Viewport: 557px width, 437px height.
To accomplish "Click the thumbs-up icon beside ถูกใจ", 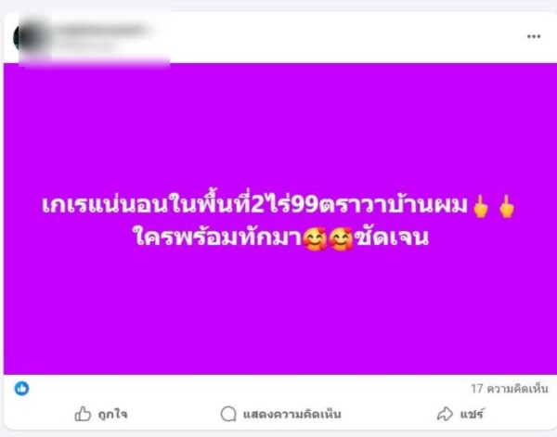I will pyautogui.click(x=83, y=414).
